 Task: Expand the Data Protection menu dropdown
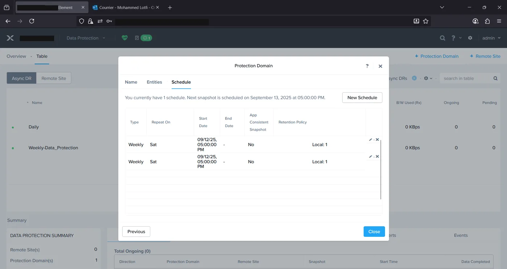(86, 38)
